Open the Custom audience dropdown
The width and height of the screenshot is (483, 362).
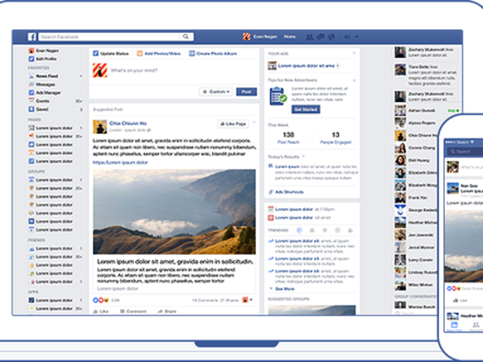216,92
